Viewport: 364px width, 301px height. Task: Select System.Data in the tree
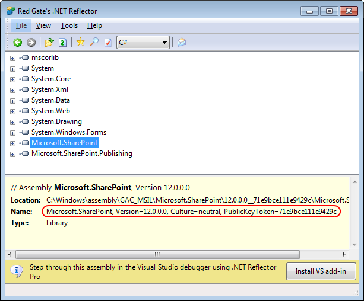[x=50, y=100]
